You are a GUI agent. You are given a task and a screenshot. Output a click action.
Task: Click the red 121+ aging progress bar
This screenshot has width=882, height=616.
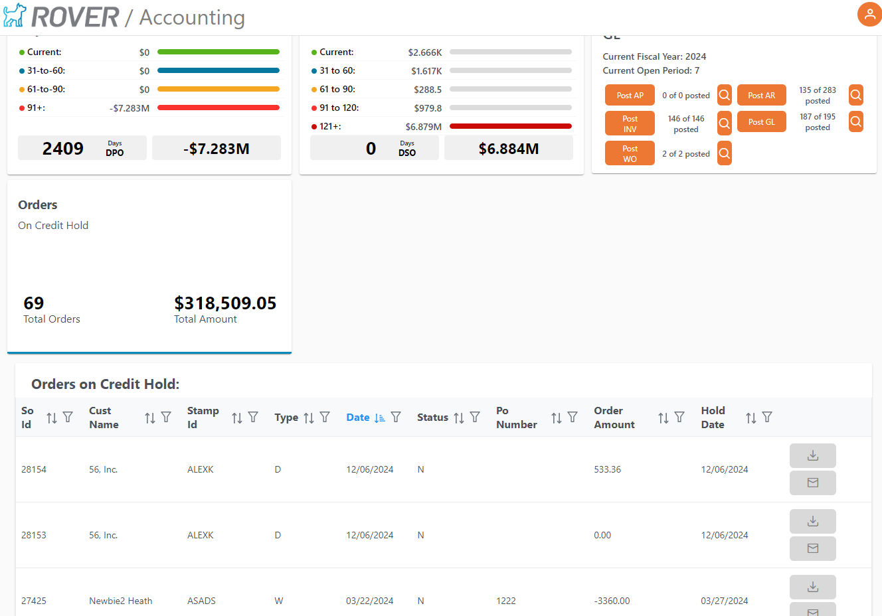point(510,126)
